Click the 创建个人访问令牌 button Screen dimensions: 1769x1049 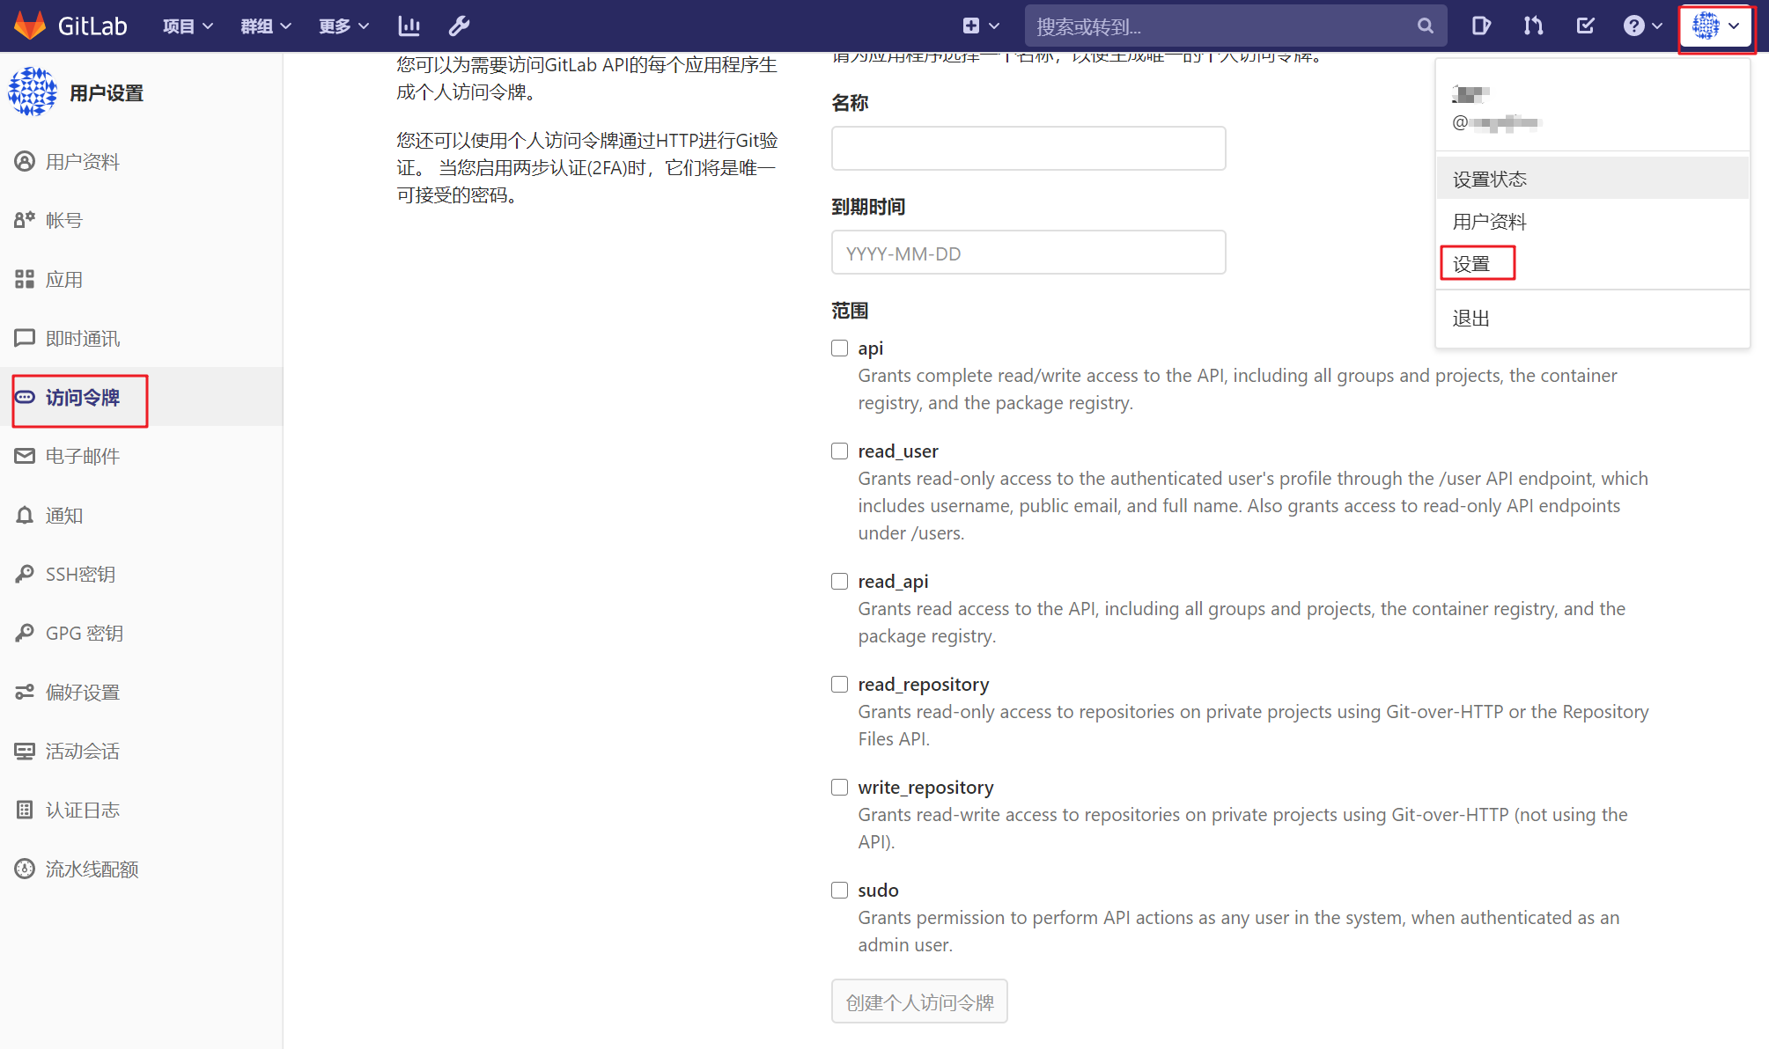[918, 1001]
